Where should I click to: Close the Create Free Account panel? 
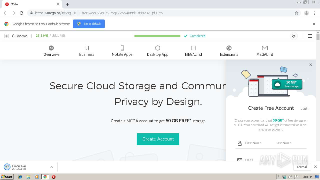click(x=310, y=65)
